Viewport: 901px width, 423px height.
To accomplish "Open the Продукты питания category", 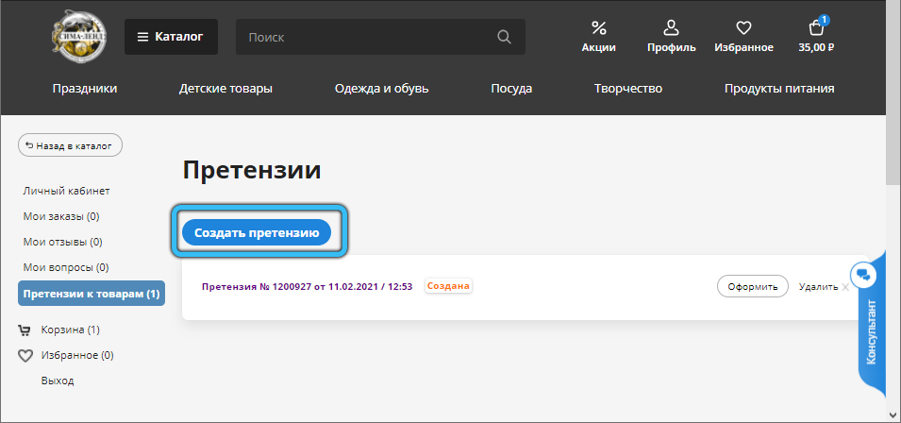I will click(778, 89).
